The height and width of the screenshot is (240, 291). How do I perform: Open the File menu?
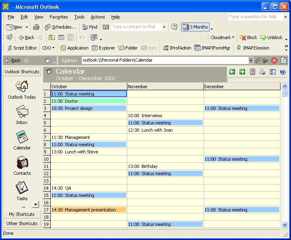(11, 17)
